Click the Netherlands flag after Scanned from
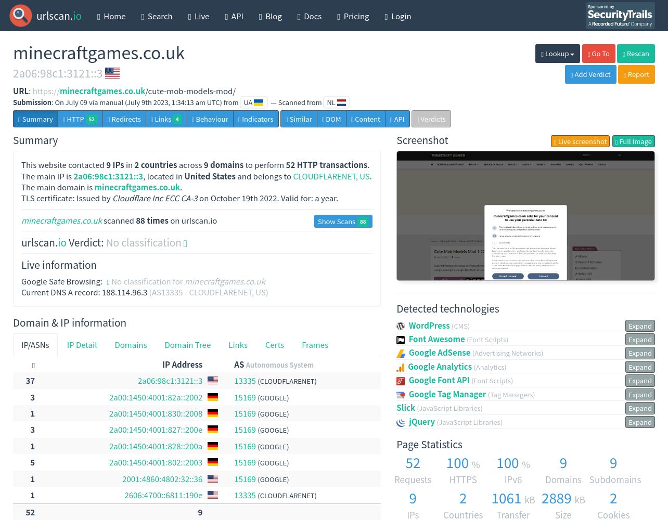Screen dimensions: 668x532 (x=342, y=102)
